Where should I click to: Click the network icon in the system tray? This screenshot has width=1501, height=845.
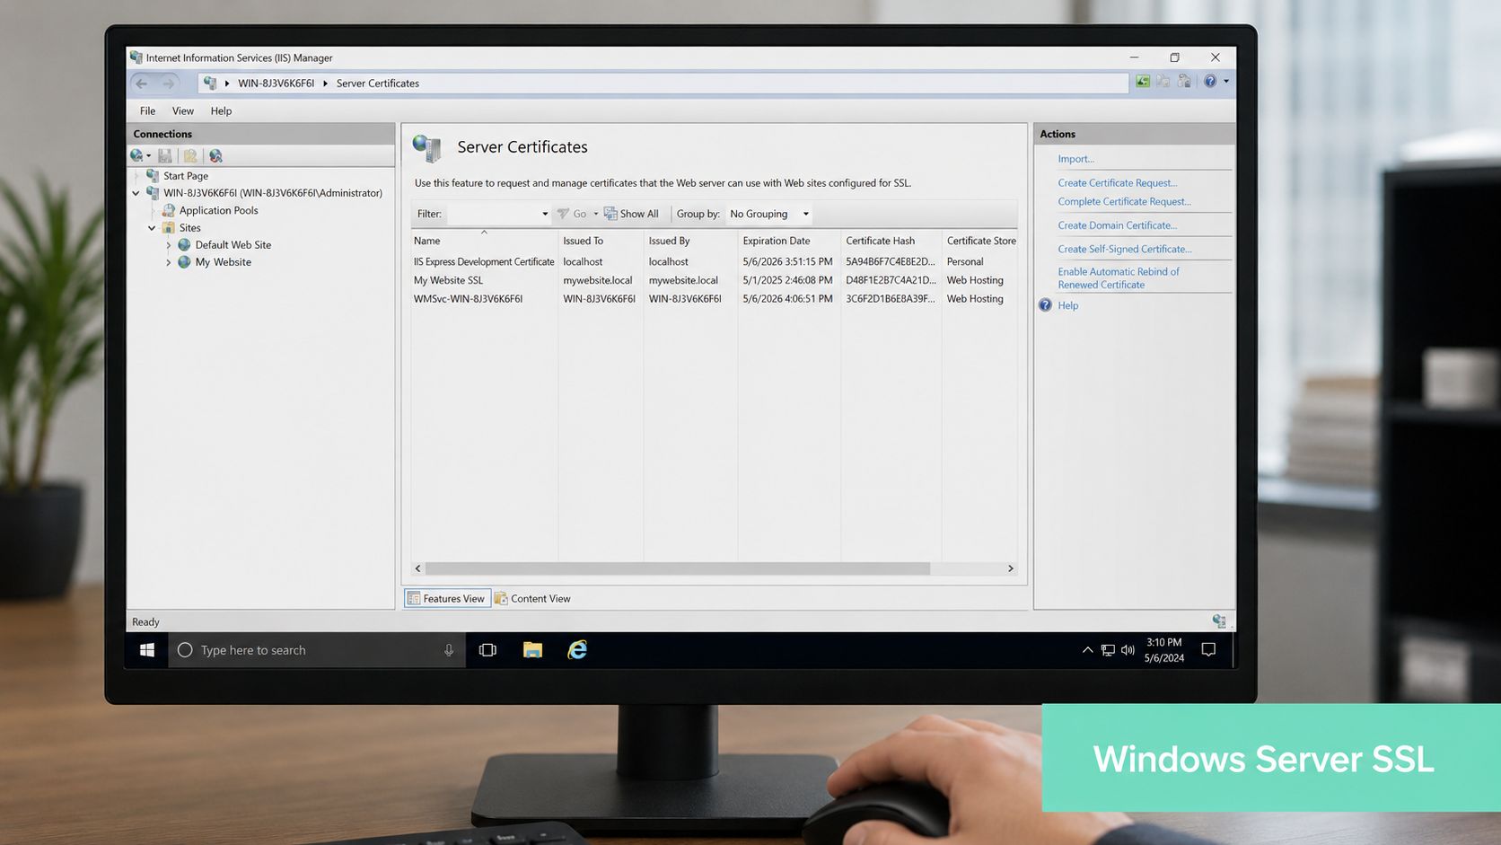[1108, 650]
